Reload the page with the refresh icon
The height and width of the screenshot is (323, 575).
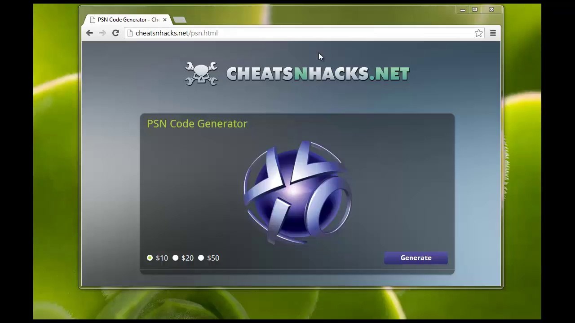(x=115, y=33)
